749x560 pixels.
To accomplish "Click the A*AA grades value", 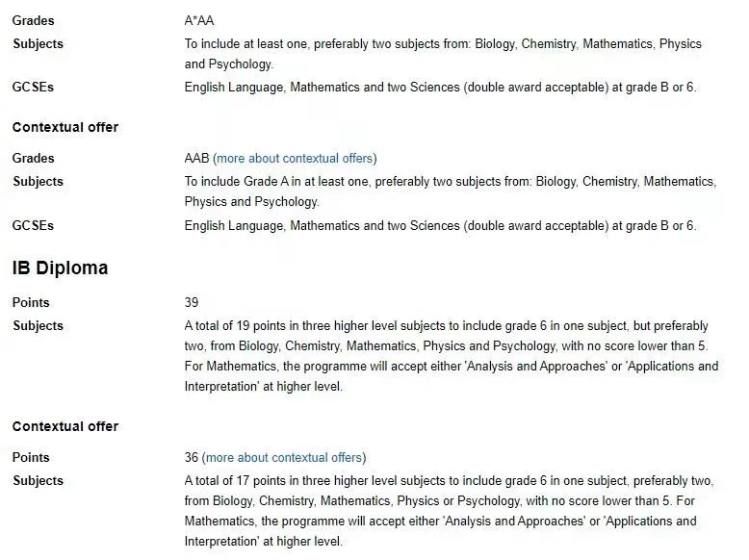I will [x=199, y=21].
